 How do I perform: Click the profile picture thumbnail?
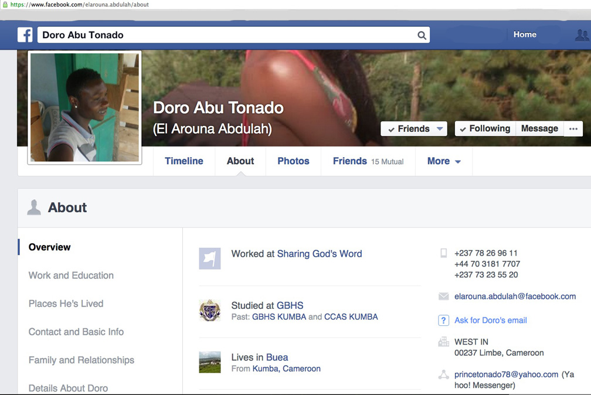[x=84, y=107]
